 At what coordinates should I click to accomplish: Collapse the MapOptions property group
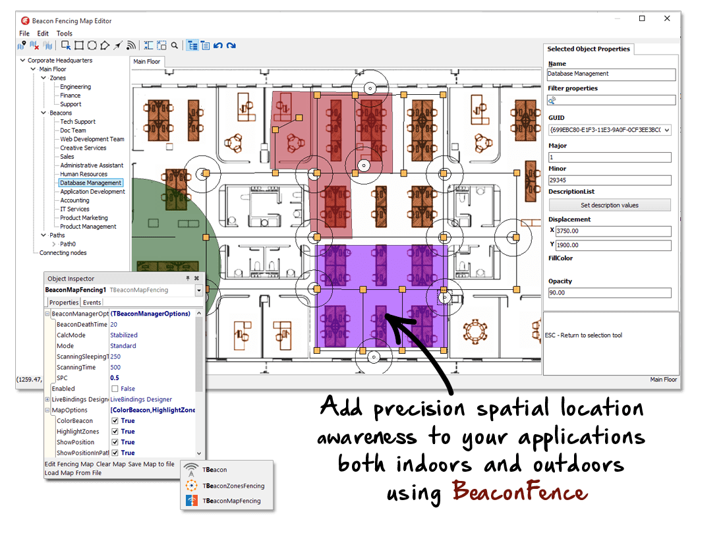pos(47,410)
